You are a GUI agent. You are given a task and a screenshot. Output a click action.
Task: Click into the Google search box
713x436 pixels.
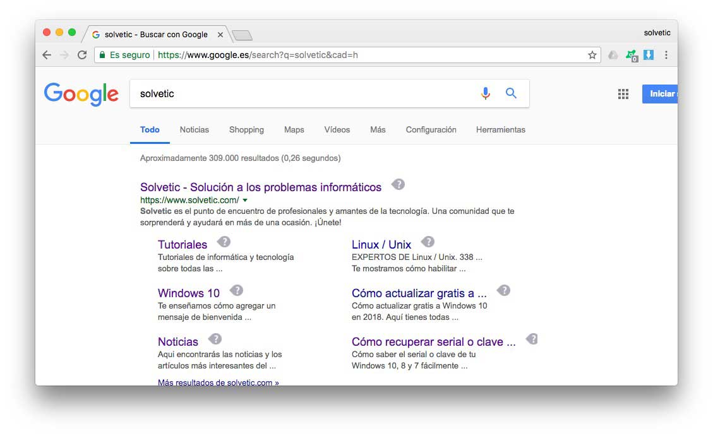point(303,93)
